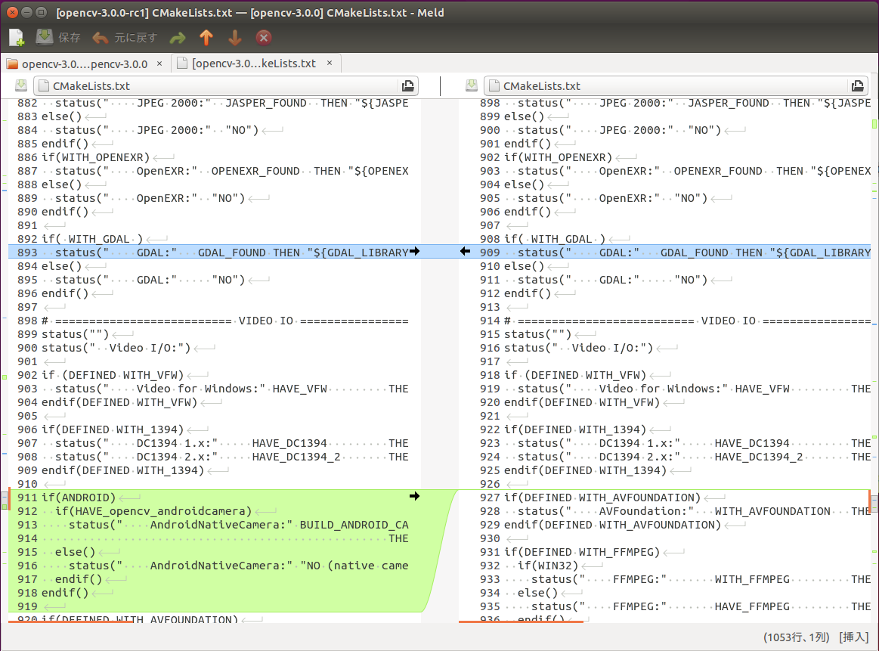Image resolution: width=879 pixels, height=651 pixels.
Task: Click right line 922 if(DEFINED WITH_1394)
Action: 575,429
